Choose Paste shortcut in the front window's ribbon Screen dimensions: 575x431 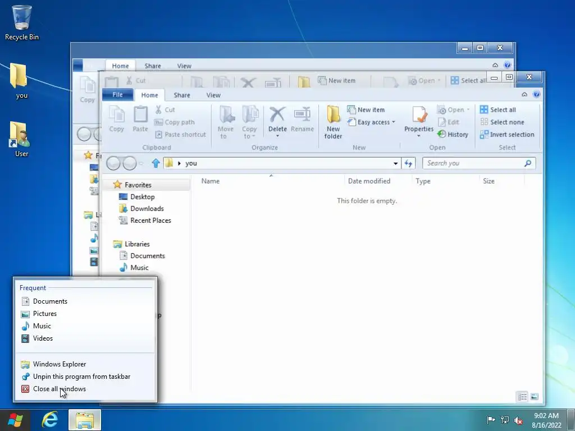coord(180,135)
